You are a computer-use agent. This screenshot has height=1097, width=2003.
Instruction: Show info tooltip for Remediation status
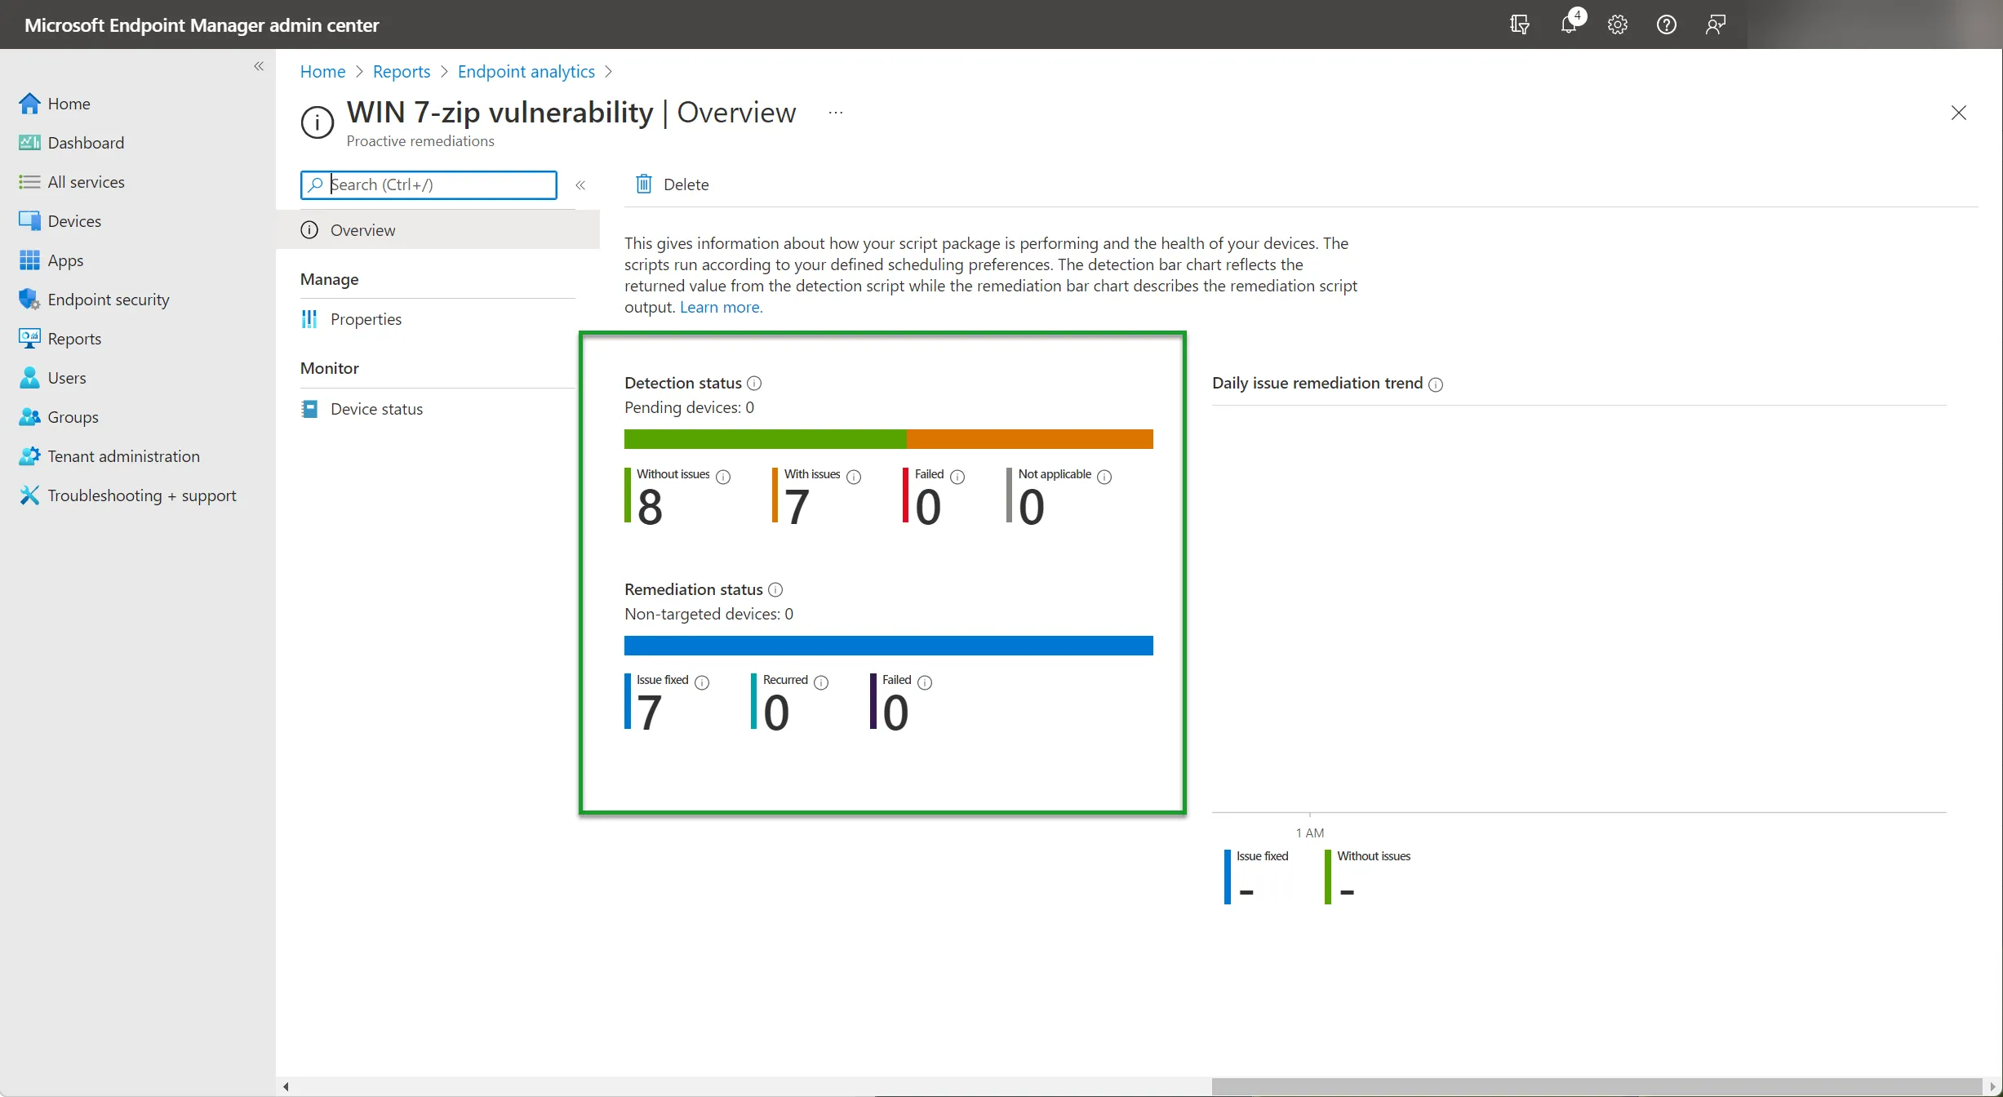click(775, 590)
